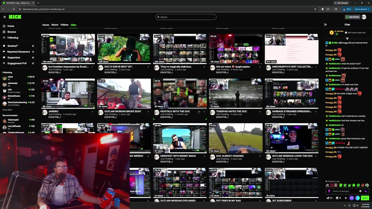The height and width of the screenshot is (209, 372).
Task: Reload the page in Chrome
Action: click(x=13, y=9)
